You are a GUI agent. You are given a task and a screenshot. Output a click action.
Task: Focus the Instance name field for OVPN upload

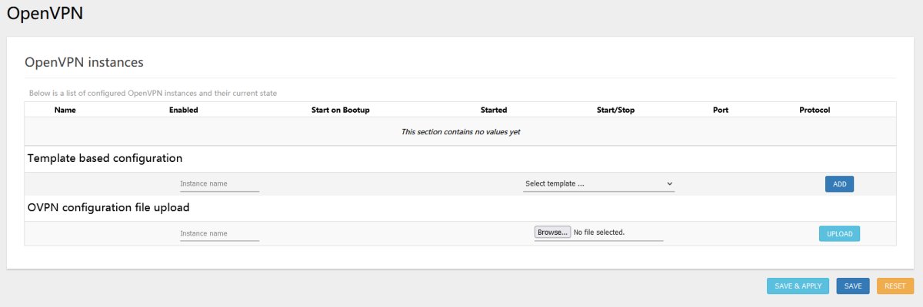[219, 233]
